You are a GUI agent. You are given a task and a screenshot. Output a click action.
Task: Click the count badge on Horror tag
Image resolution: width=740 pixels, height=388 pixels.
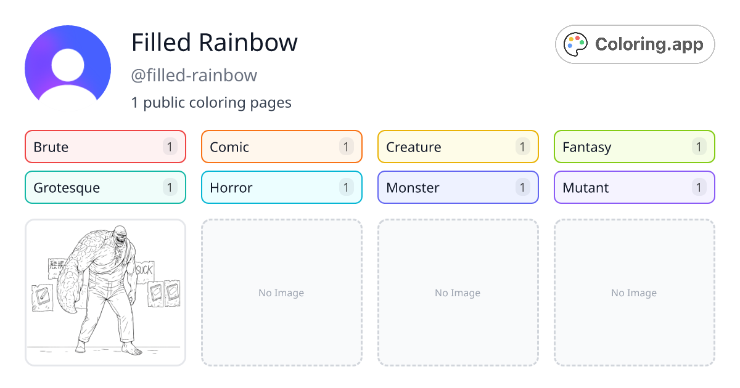[346, 187]
